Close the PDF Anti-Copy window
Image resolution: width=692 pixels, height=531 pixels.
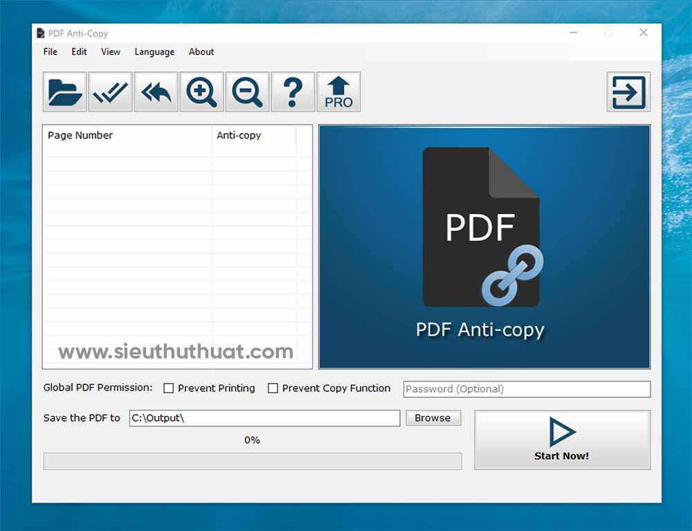pyautogui.click(x=644, y=33)
